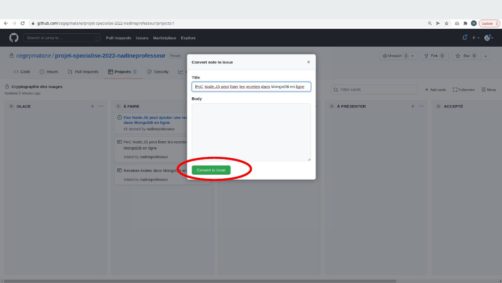
Task: Open browser extensions puzzle icon
Action: tap(465, 23)
